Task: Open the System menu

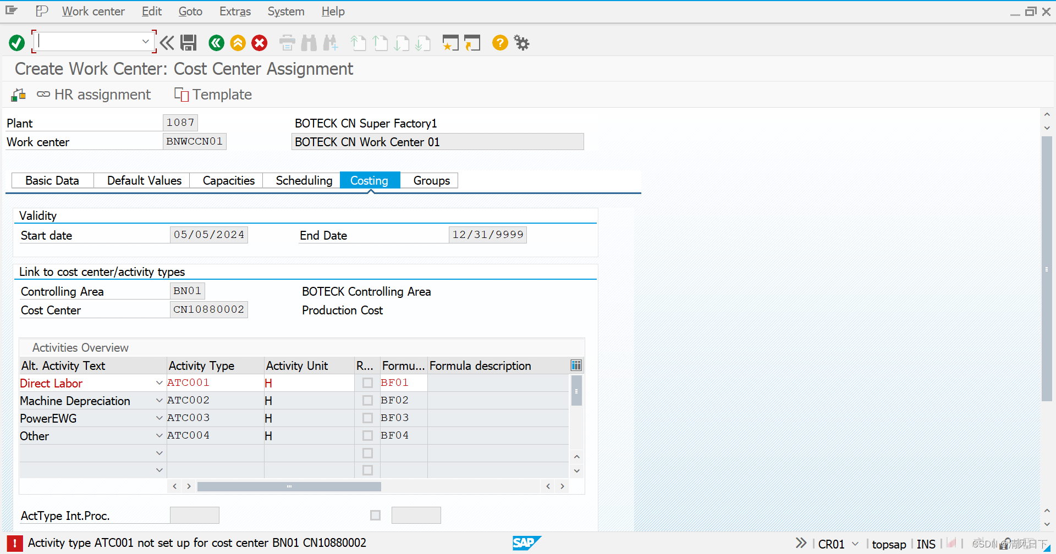Action: (285, 12)
